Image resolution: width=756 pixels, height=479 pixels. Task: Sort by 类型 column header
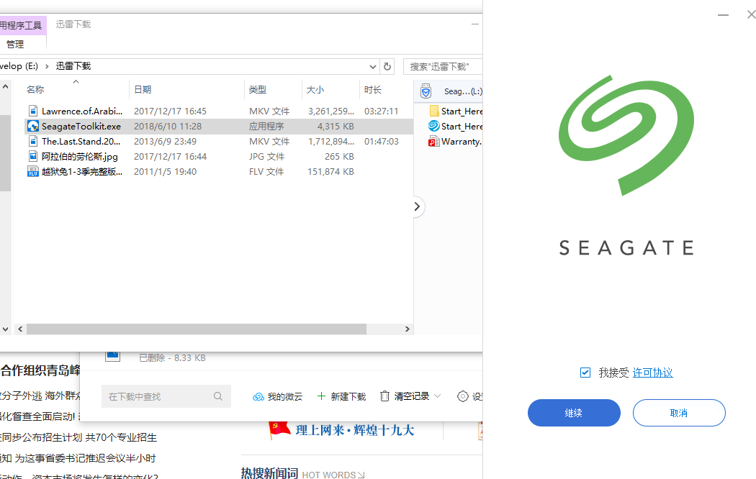click(258, 89)
